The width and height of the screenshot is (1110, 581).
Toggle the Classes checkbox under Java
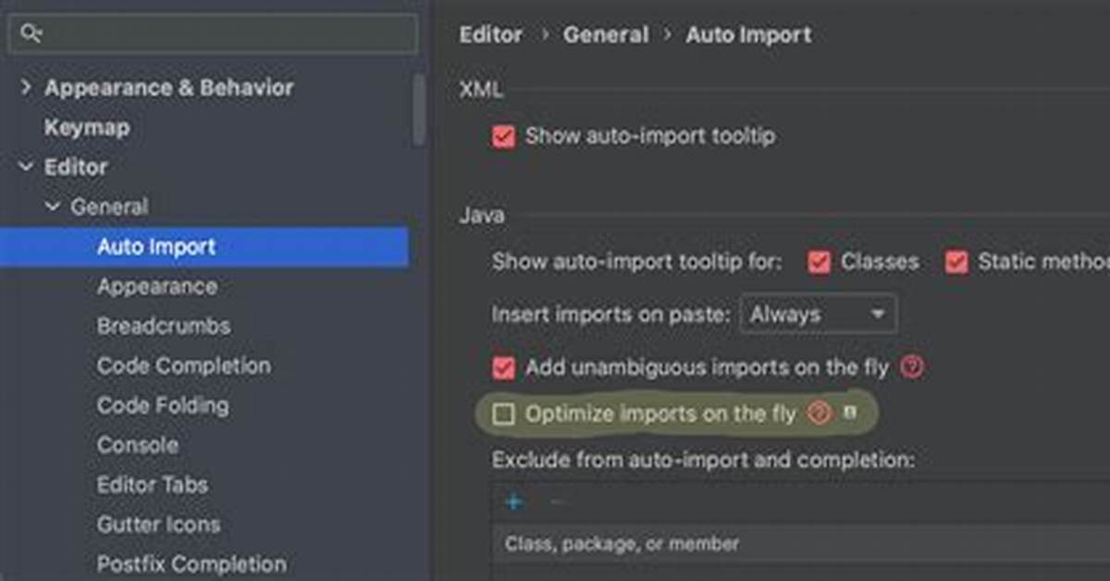819,263
